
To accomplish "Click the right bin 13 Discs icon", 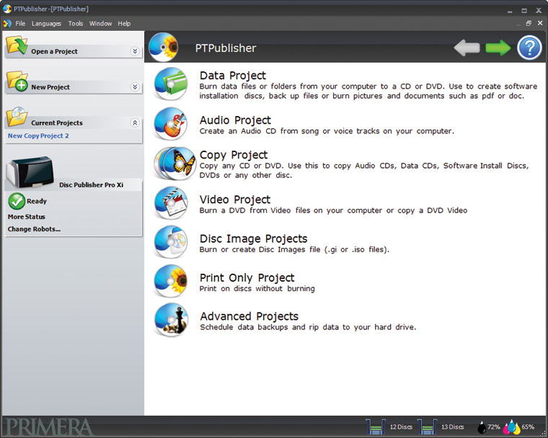I will (x=427, y=426).
